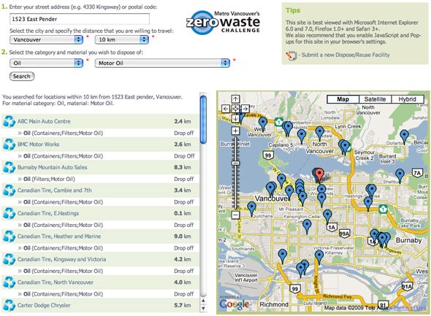Screen dimensions: 431x316
Task: Click the Google logo on the map
Action: [x=234, y=304]
